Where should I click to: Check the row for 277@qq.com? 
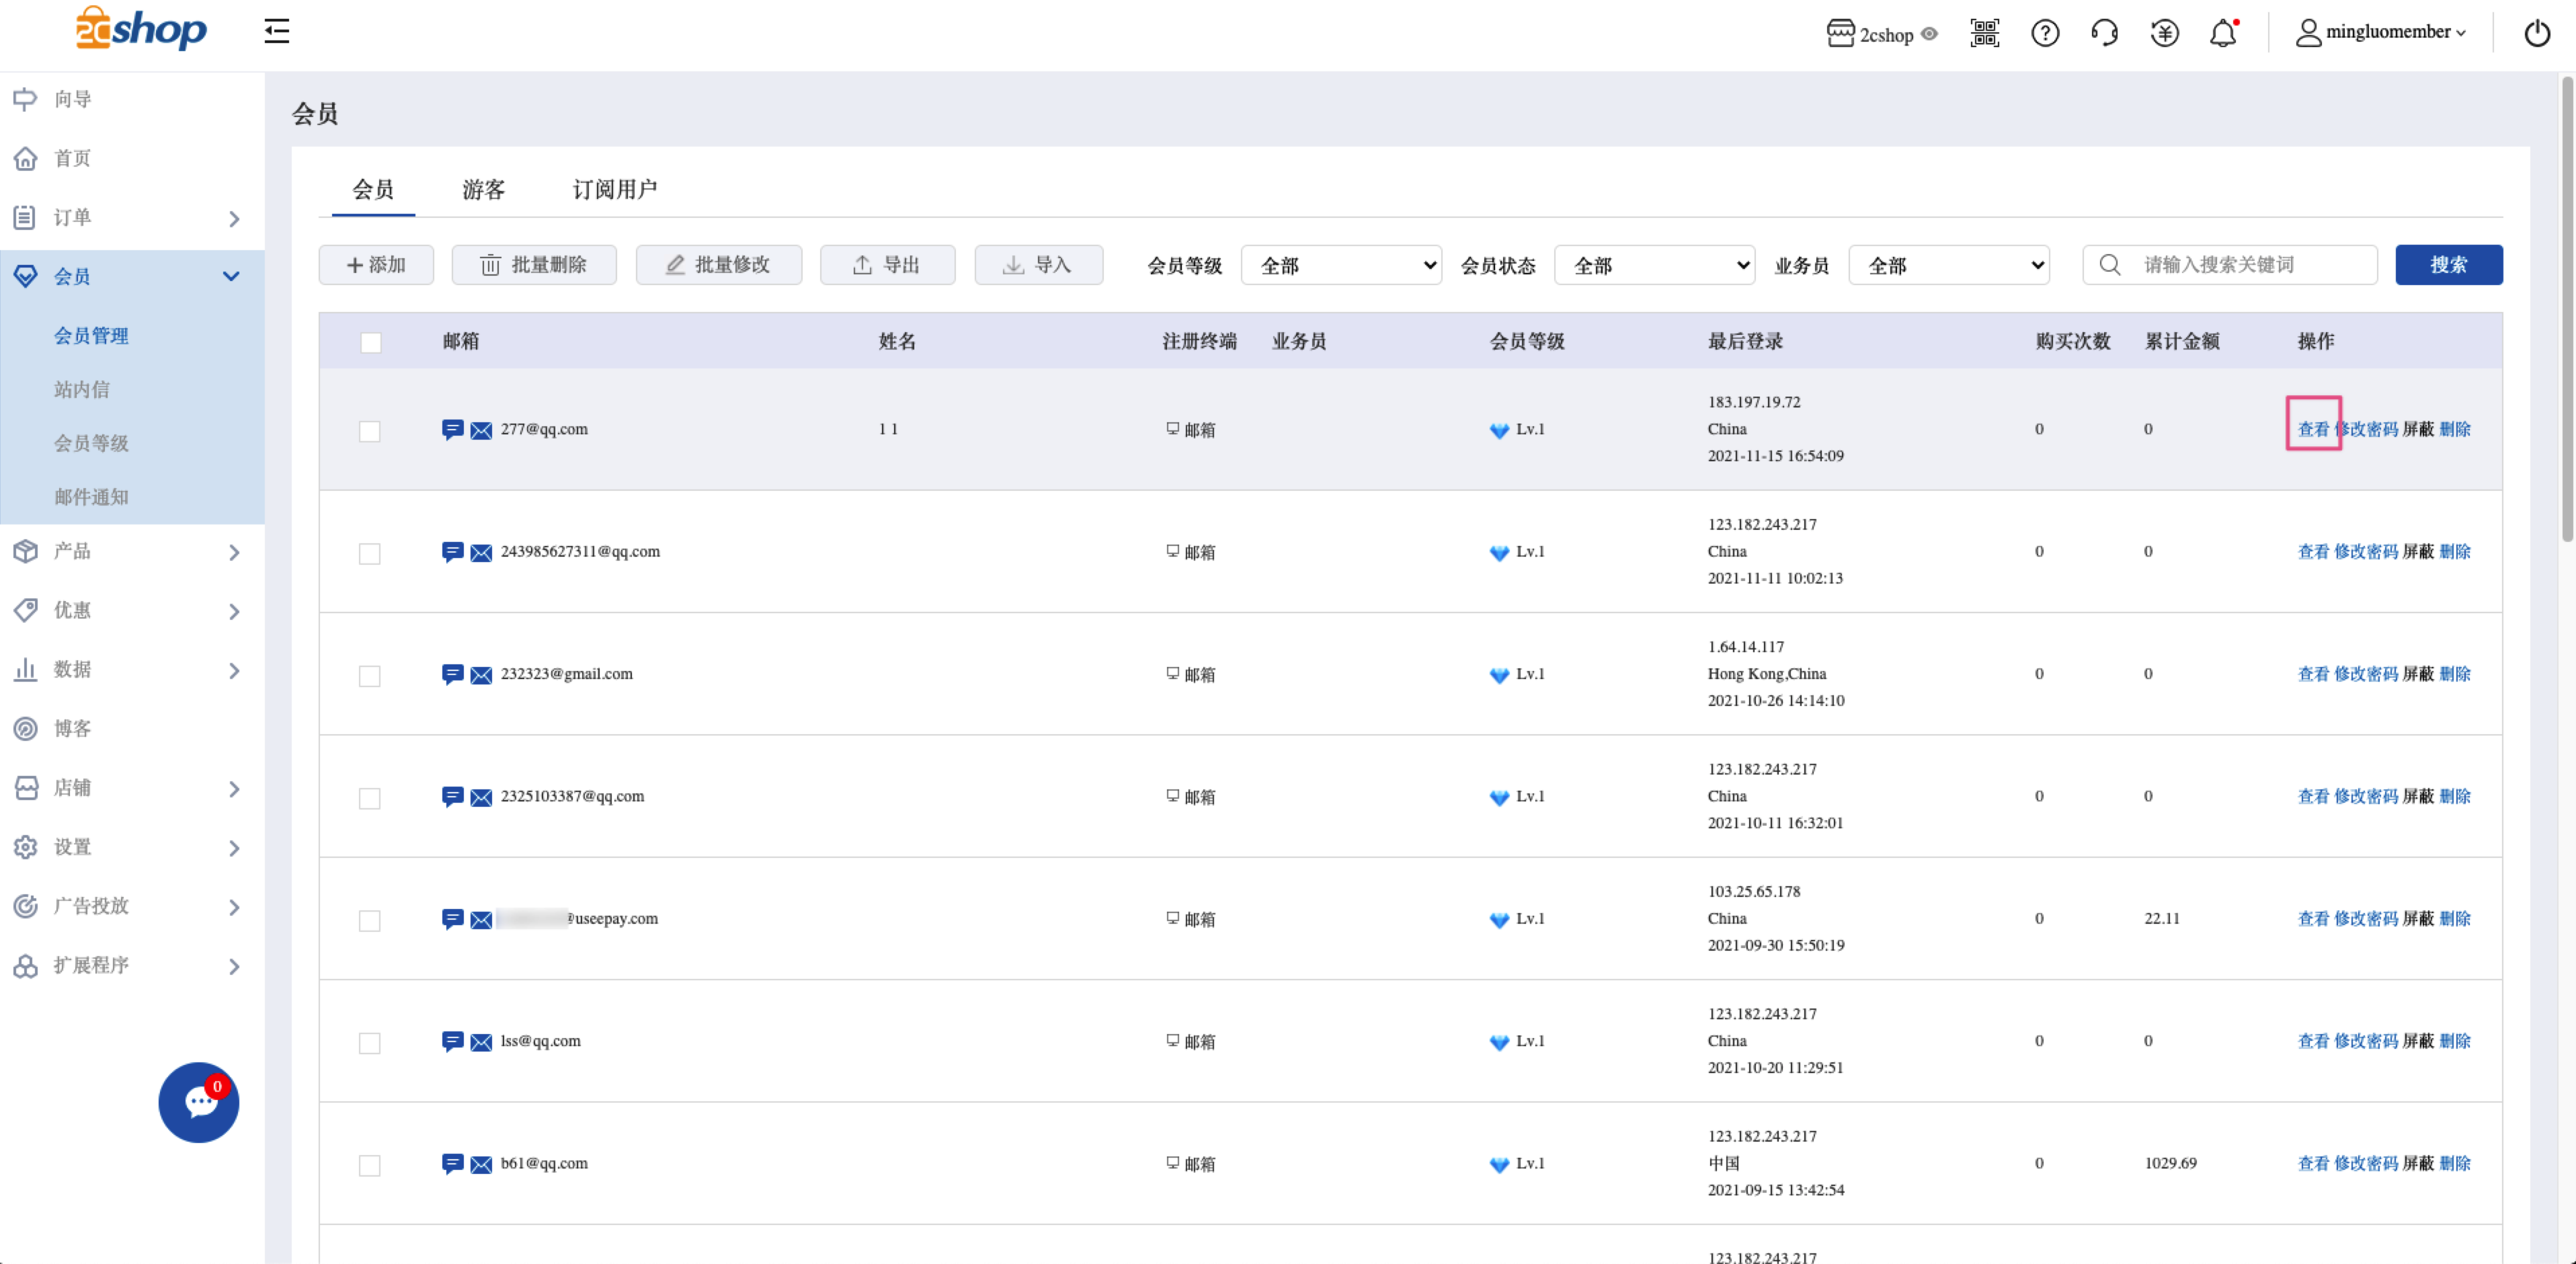click(369, 431)
